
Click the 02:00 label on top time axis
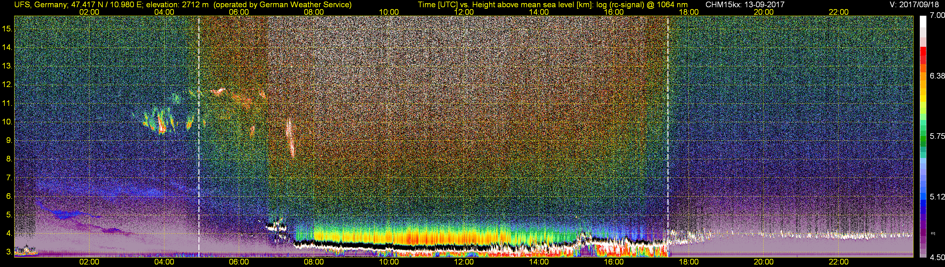(x=89, y=12)
